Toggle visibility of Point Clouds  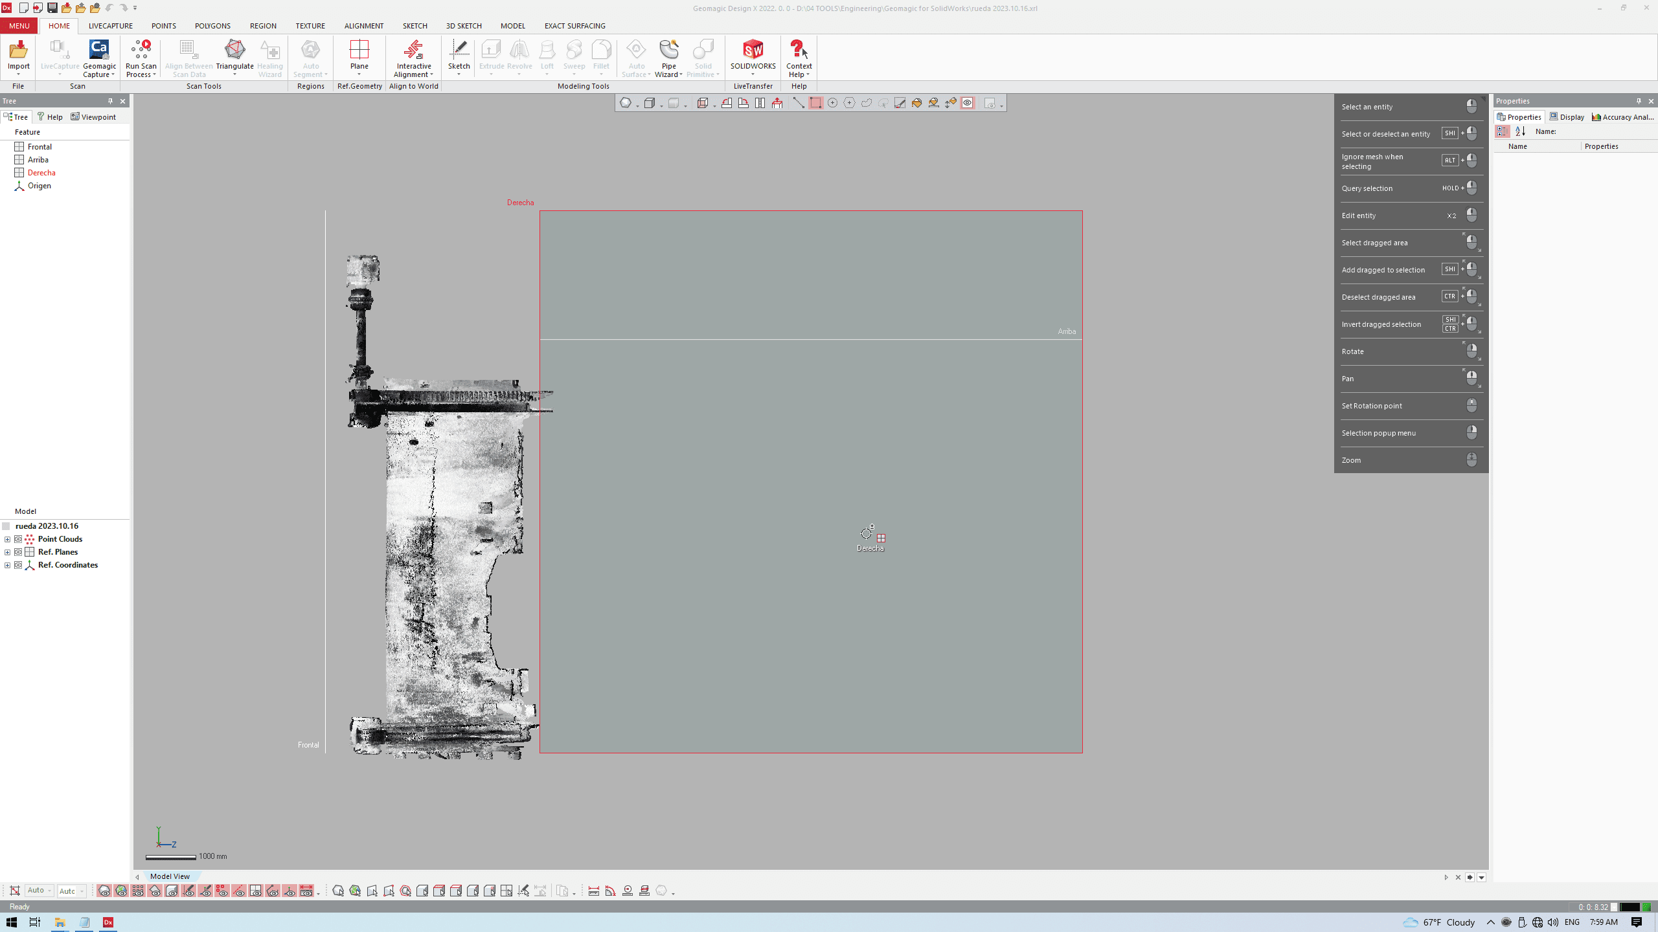18,539
